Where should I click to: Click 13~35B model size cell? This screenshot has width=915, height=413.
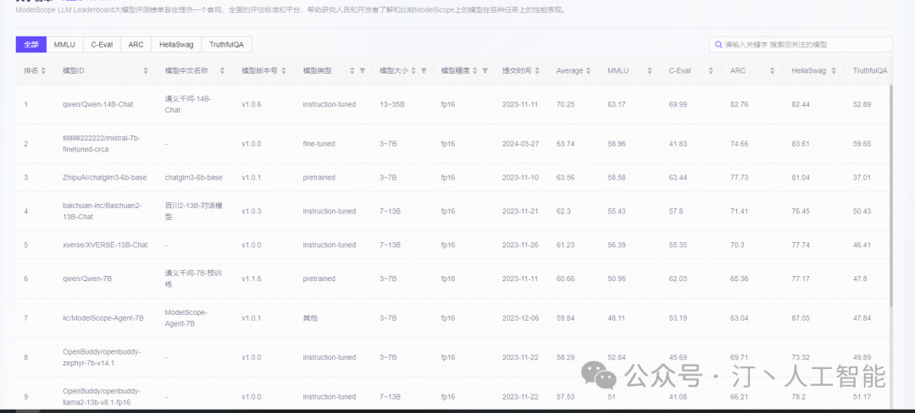point(392,104)
